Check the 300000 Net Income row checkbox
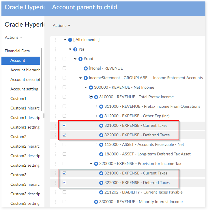208x210 pixels. pos(64,87)
